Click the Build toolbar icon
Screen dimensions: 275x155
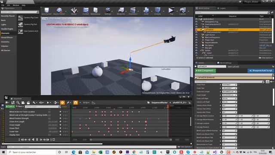(146, 11)
